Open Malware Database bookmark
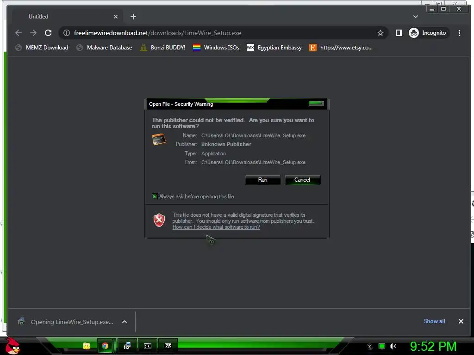 [104, 48]
